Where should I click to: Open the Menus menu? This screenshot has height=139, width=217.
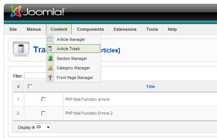(x=34, y=29)
